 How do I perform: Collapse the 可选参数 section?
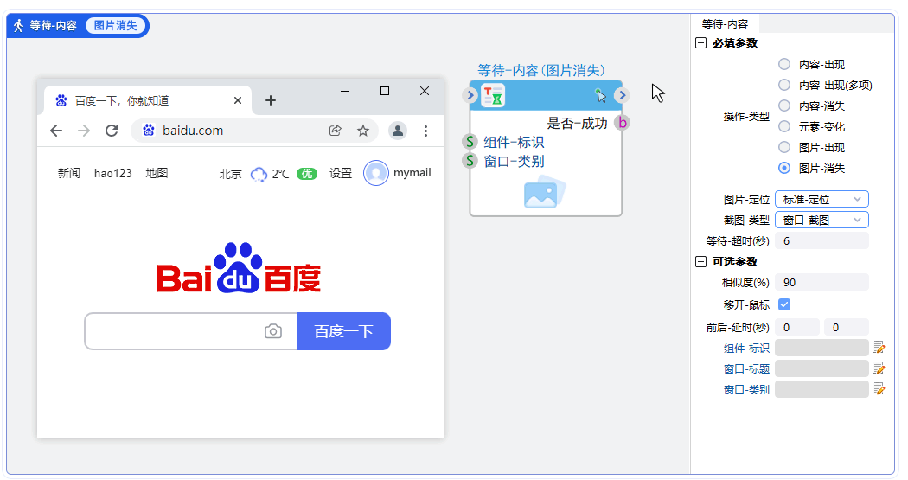point(700,262)
